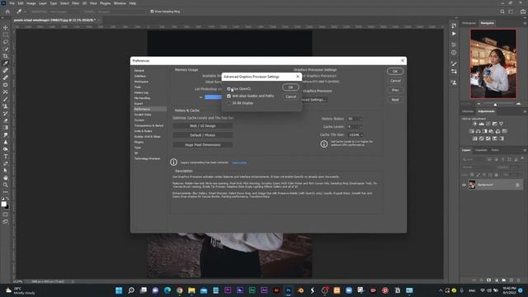Click OK in Advanced Graphics Processor Settings
Screen dimensions: 528x297
pos(290,87)
